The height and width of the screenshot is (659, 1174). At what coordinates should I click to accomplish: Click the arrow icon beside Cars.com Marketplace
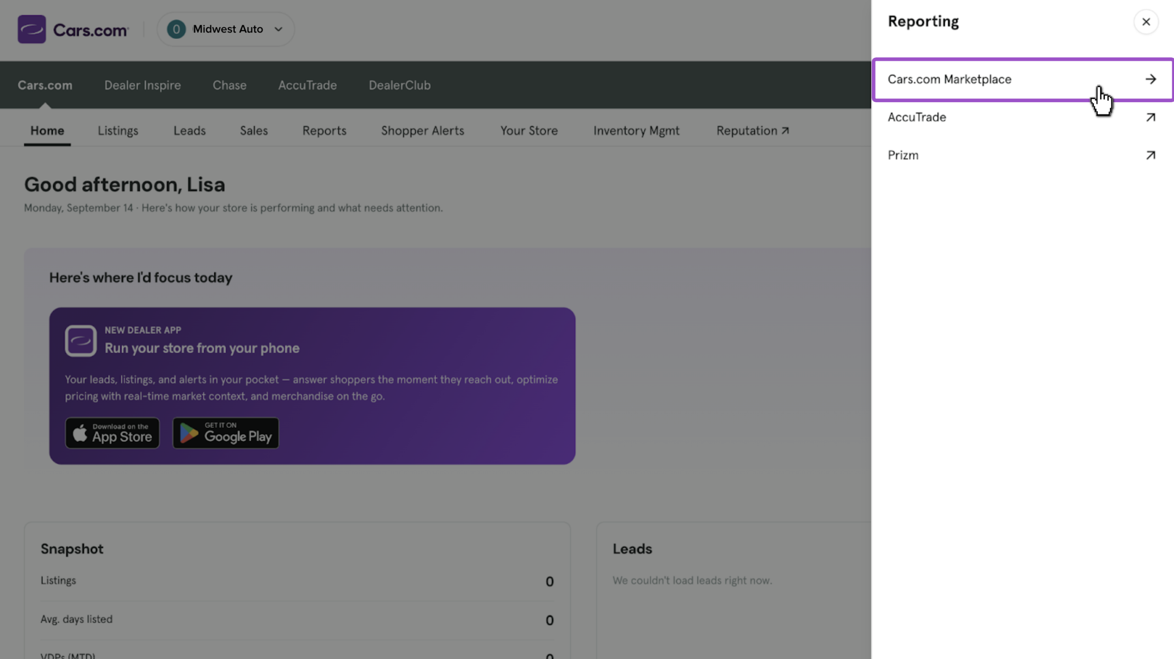pos(1150,79)
